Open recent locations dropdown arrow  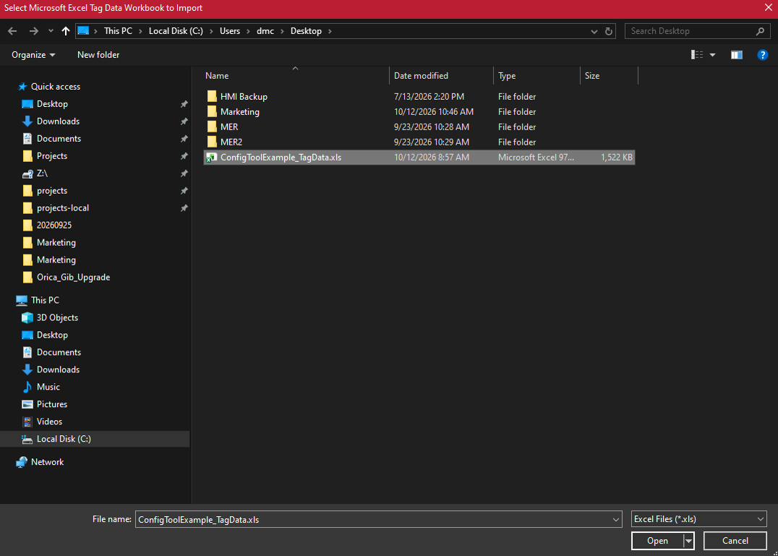[51, 31]
